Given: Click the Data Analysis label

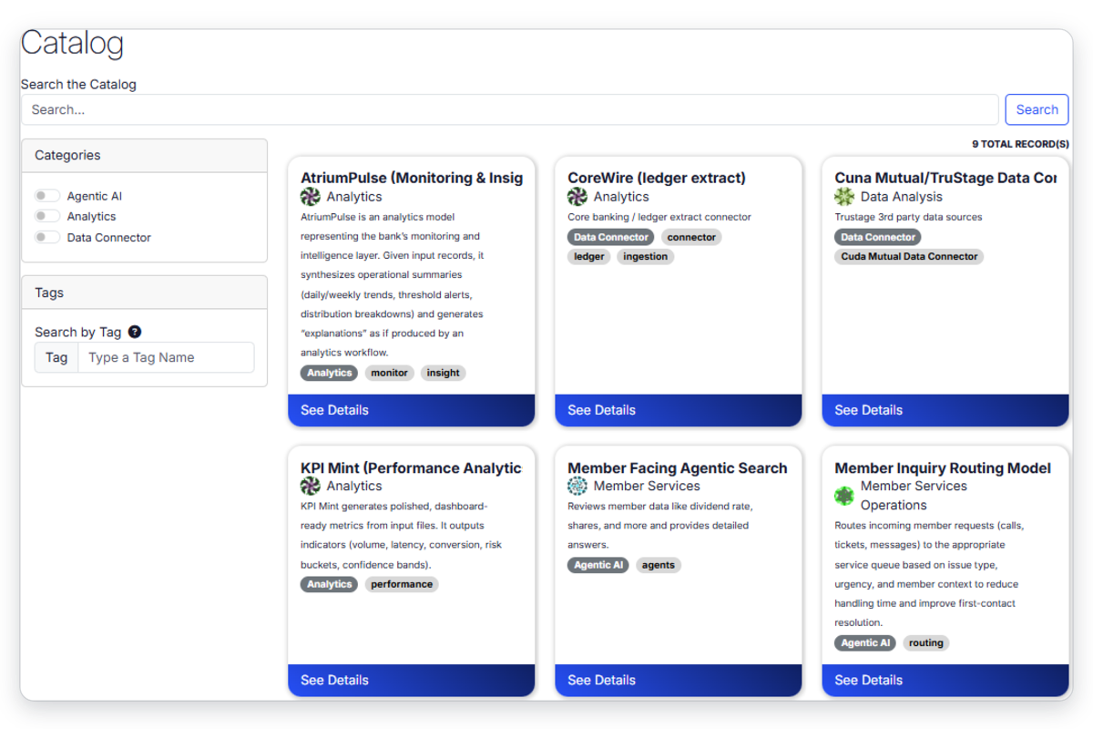Looking at the screenshot, I should (902, 197).
